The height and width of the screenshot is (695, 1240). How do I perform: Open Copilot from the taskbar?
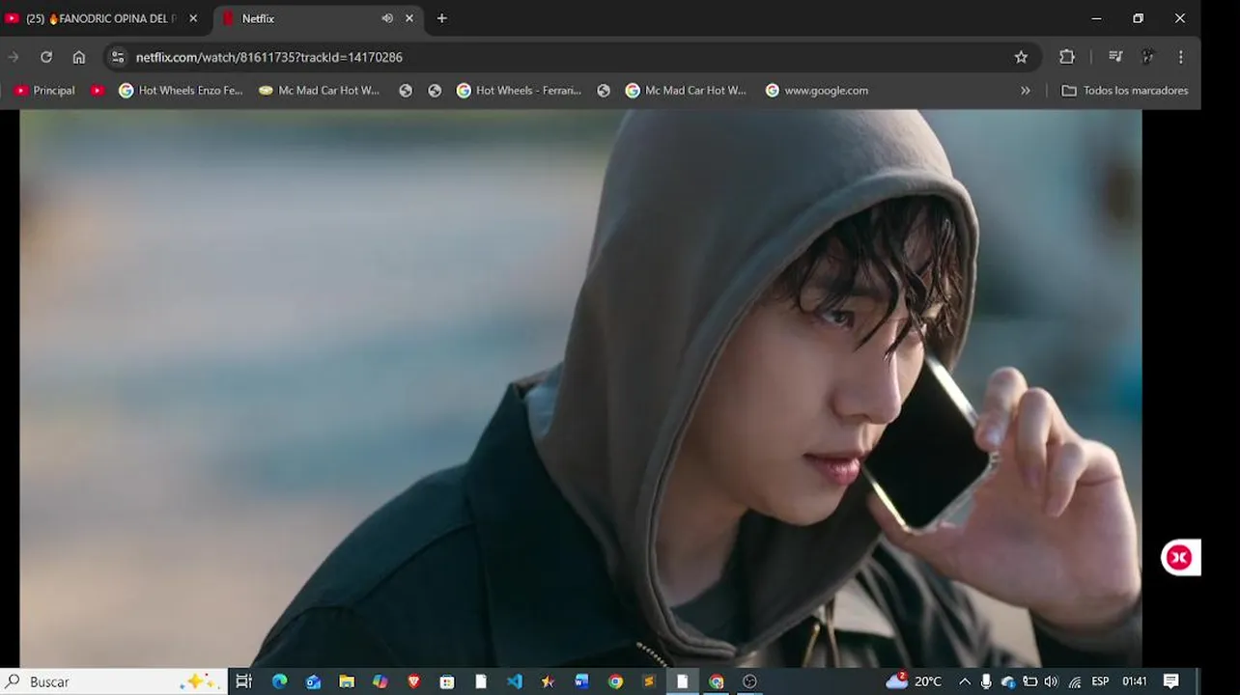tap(380, 681)
